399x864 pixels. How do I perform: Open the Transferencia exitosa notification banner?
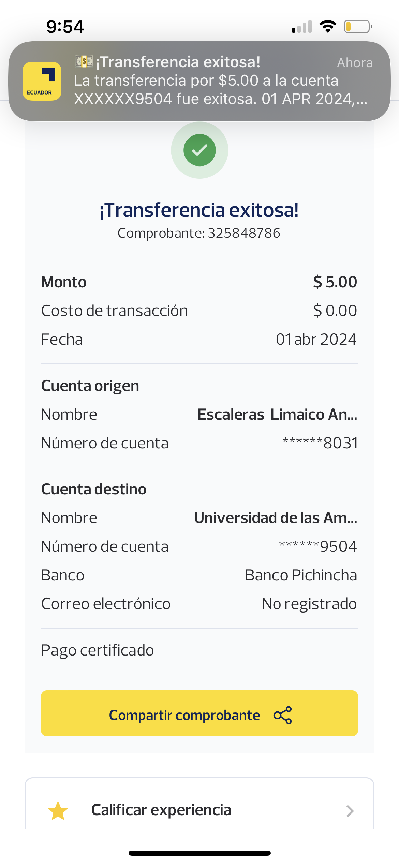tap(218, 81)
